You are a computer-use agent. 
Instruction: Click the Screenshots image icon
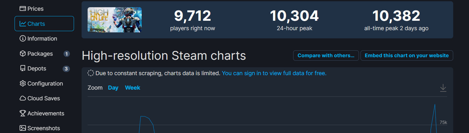tap(23, 128)
